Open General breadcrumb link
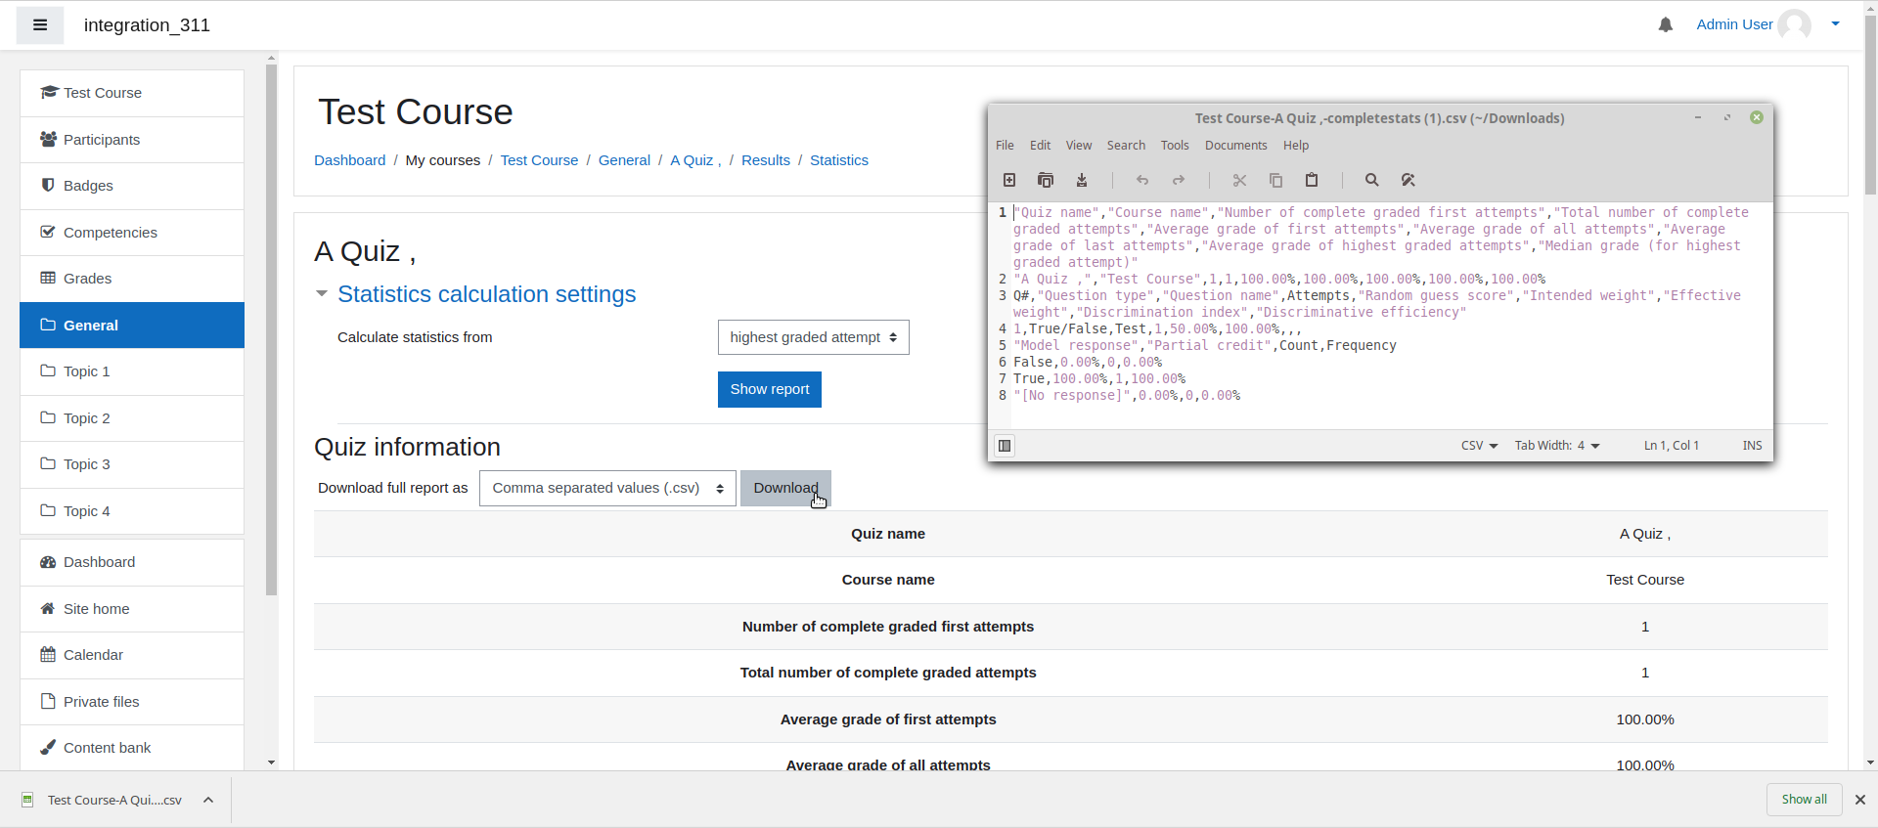 pos(624,160)
